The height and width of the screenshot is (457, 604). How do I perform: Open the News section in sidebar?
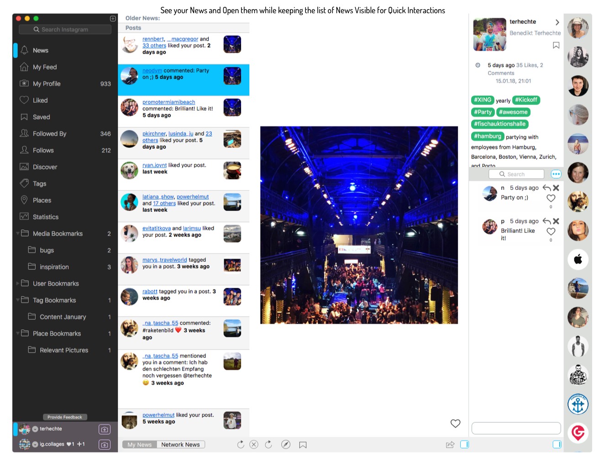tap(65, 50)
